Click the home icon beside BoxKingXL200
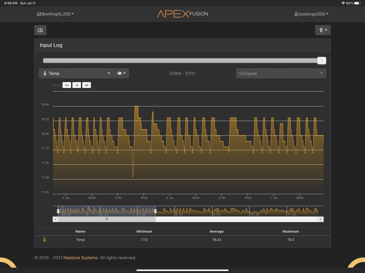This screenshot has height=273, width=365. (39, 14)
